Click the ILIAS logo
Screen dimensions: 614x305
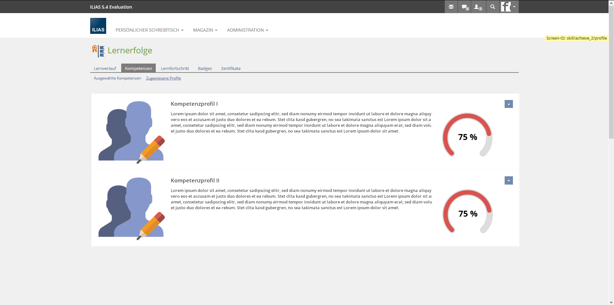(x=98, y=26)
